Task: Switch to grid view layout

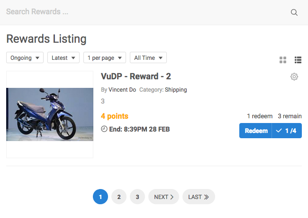Action: point(283,60)
